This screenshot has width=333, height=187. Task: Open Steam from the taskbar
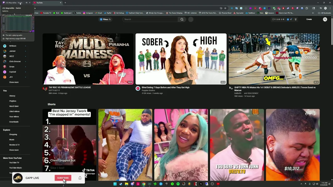[x=121, y=184]
